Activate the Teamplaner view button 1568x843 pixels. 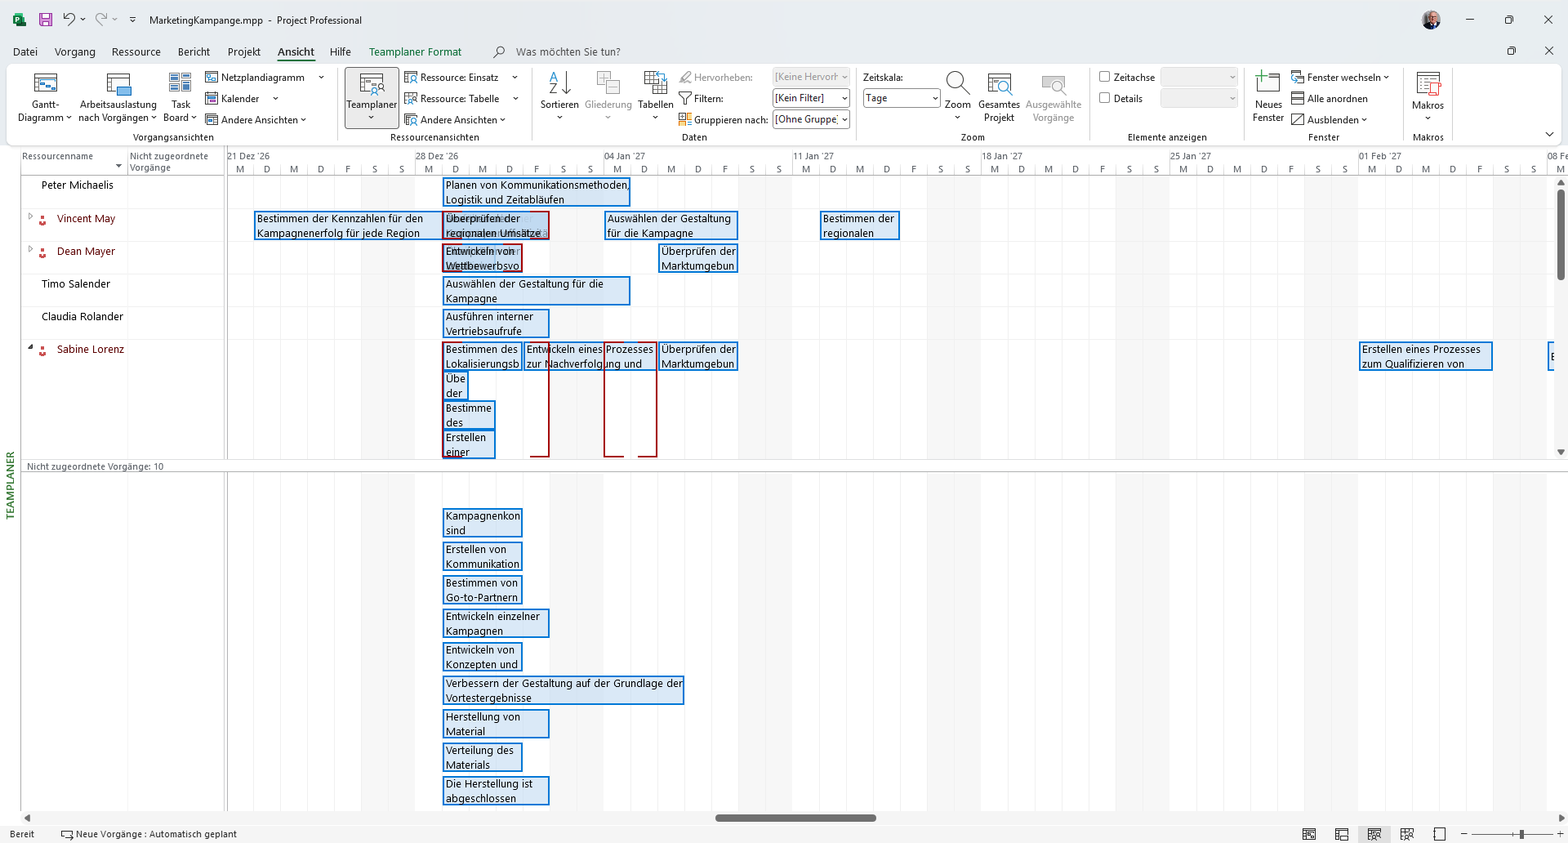[x=372, y=98]
